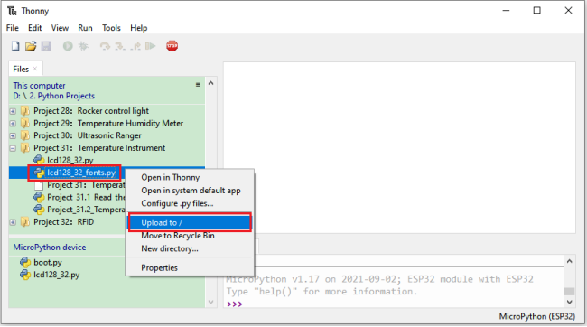The image size is (587, 327).
Task: Click the D: \ 2. Python Projects path link
Action: 53,96
